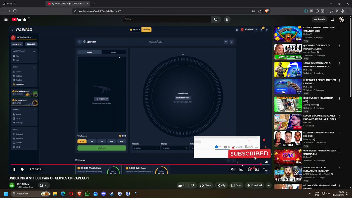The height and width of the screenshot is (198, 352).
Task: Save the video to a playlist
Action: 236,185
